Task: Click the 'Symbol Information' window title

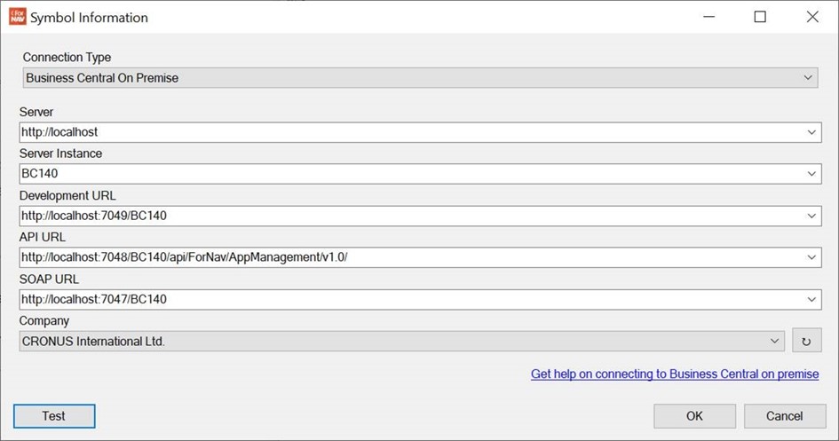Action: pos(89,18)
